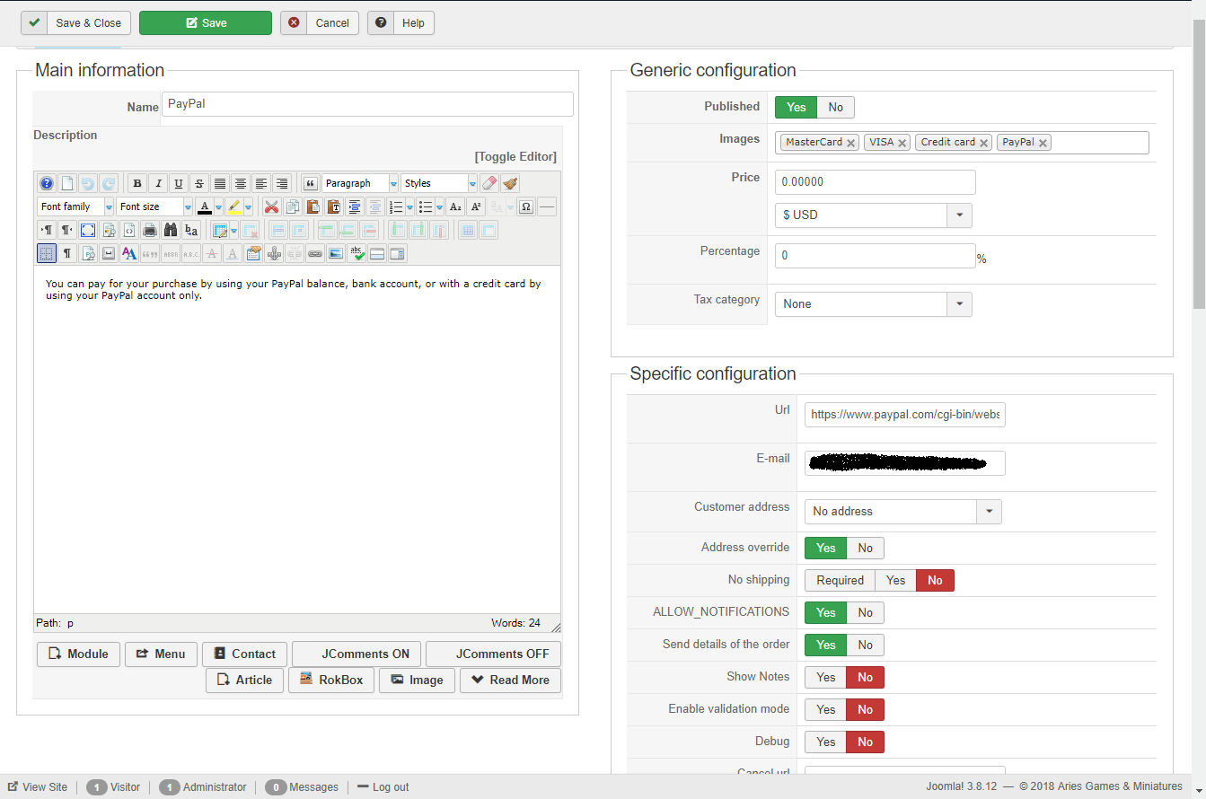Click Visitor in the status bar
This screenshot has height=799, width=1206.
[x=114, y=787]
